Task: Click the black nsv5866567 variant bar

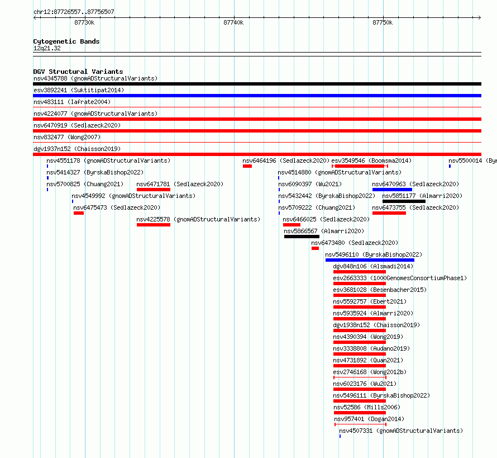Action: (302, 237)
